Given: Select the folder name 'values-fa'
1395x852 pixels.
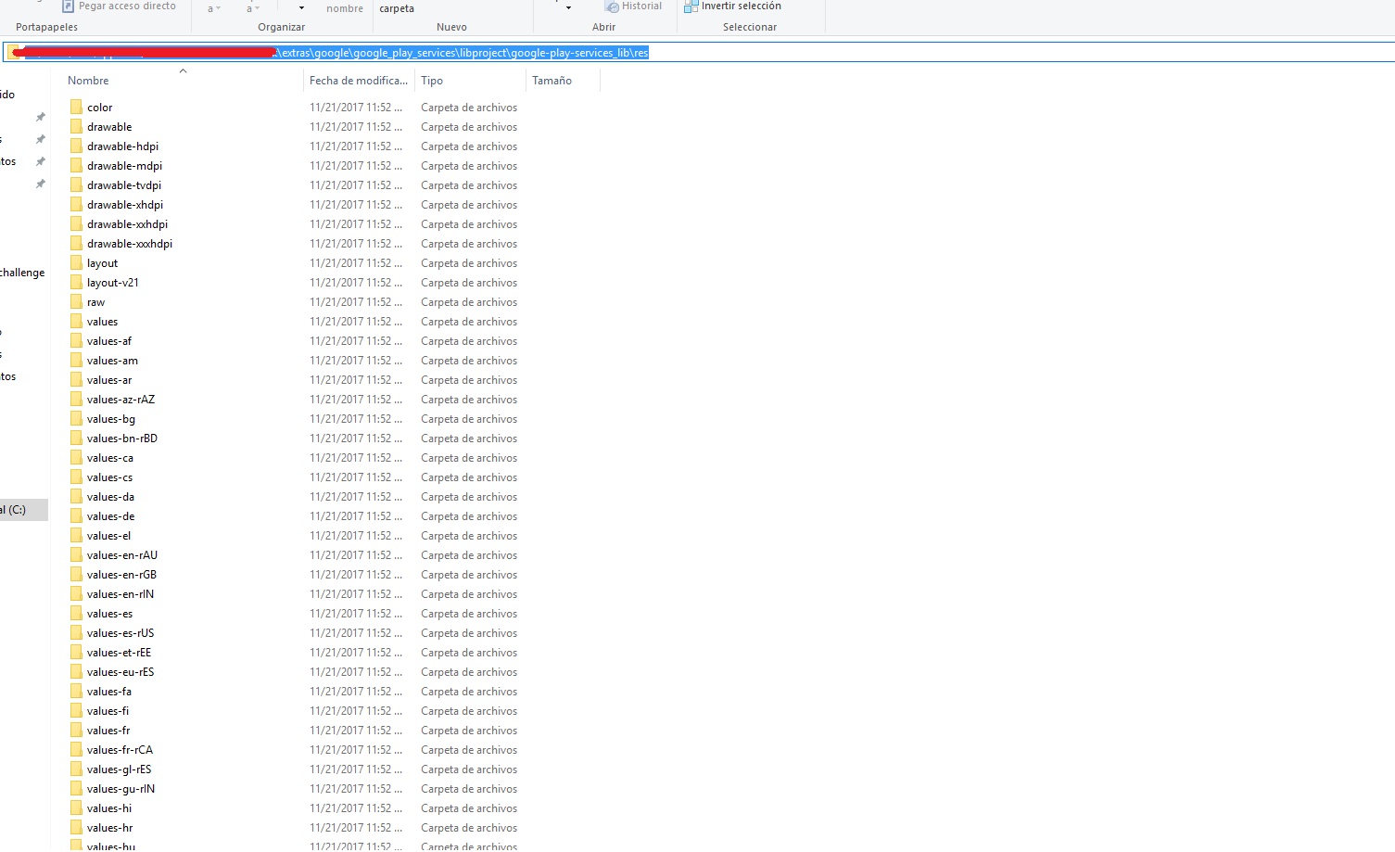Looking at the screenshot, I should coord(109,692).
